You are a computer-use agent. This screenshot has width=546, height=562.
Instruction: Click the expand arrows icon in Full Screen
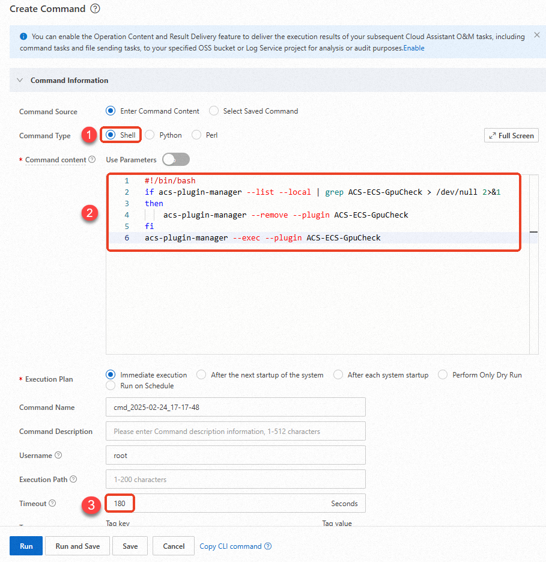tap(493, 135)
